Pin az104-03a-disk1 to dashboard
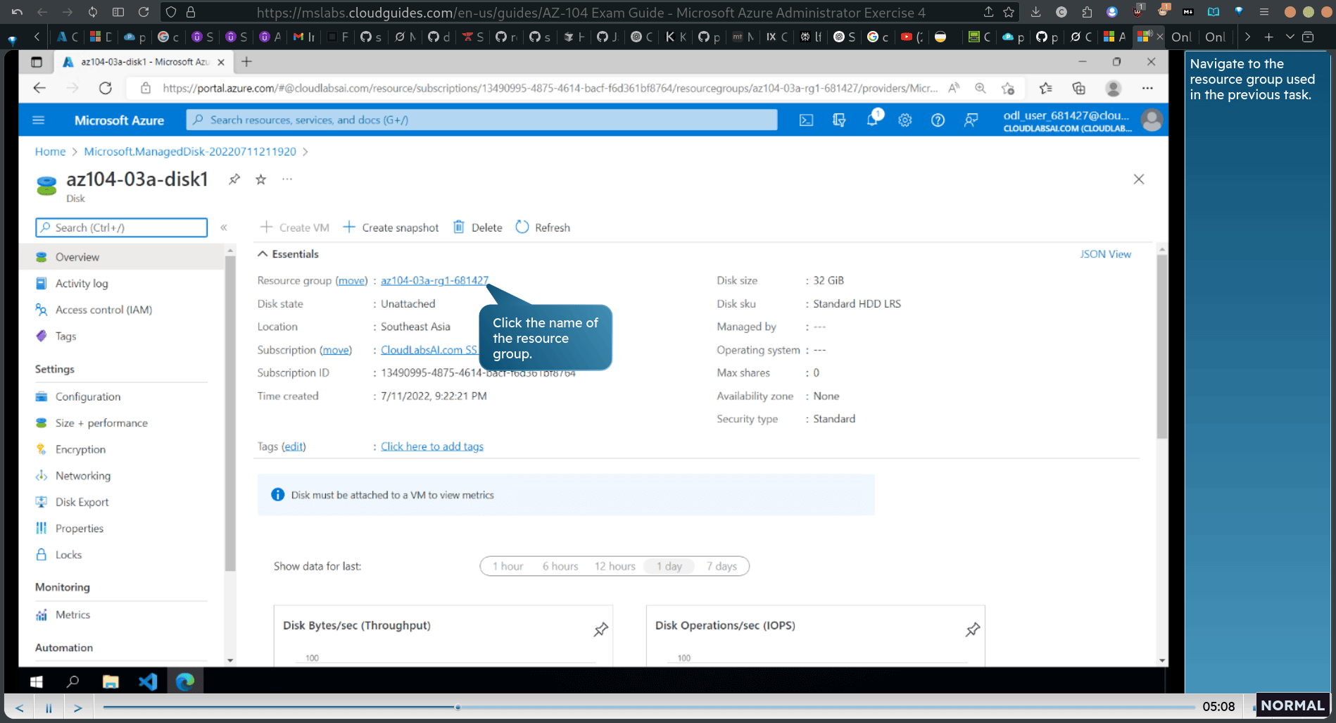 (x=234, y=180)
